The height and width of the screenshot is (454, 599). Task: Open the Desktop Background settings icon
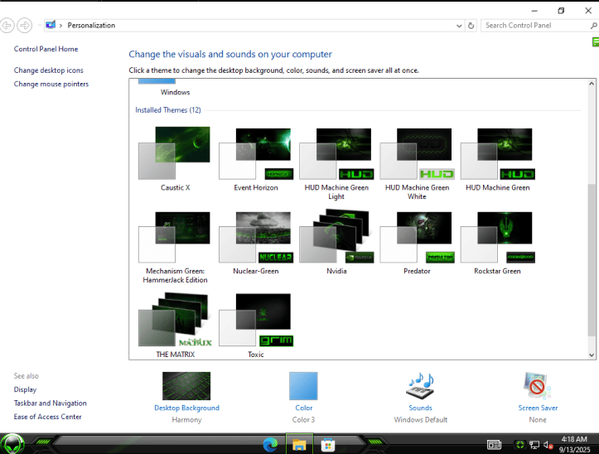tap(186, 386)
